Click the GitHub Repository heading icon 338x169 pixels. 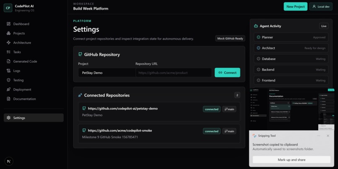(80, 54)
